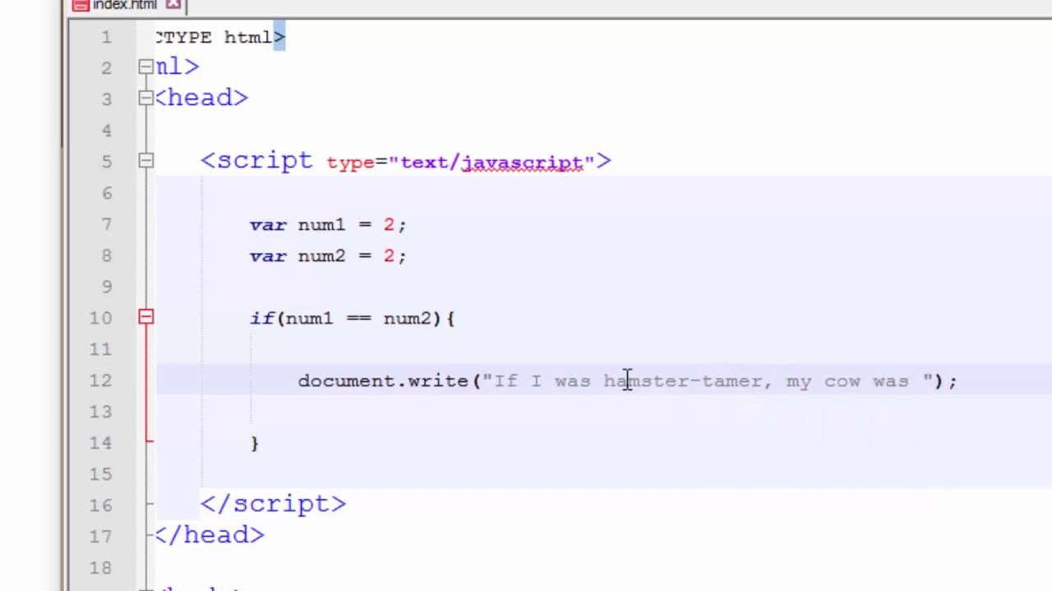
Task: Select line number 12 in the margin
Action: (x=102, y=380)
